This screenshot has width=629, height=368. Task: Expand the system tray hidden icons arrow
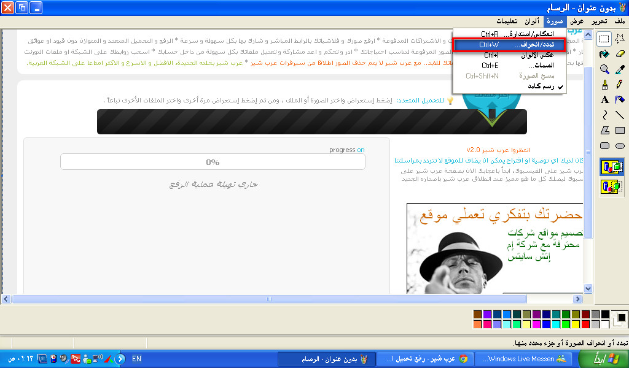coord(120,358)
